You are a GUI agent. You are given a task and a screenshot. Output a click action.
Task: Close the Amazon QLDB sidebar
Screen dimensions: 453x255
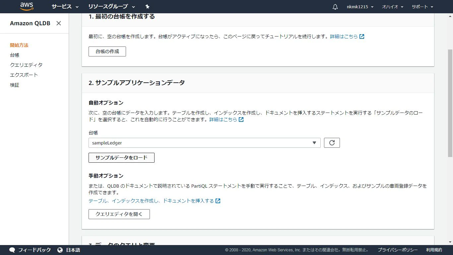59,23
